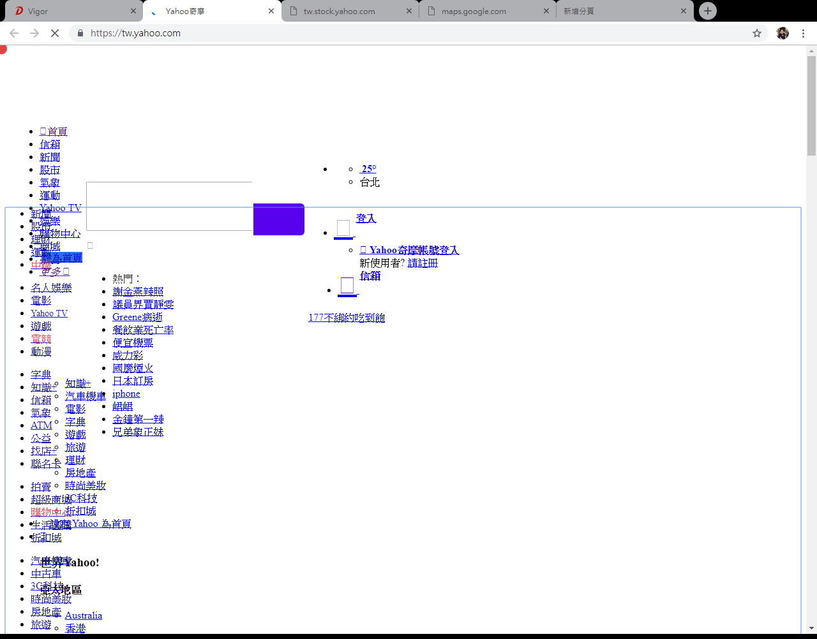The height and width of the screenshot is (639, 817).
Task: Open the Chrome profile avatar
Action: tap(783, 33)
